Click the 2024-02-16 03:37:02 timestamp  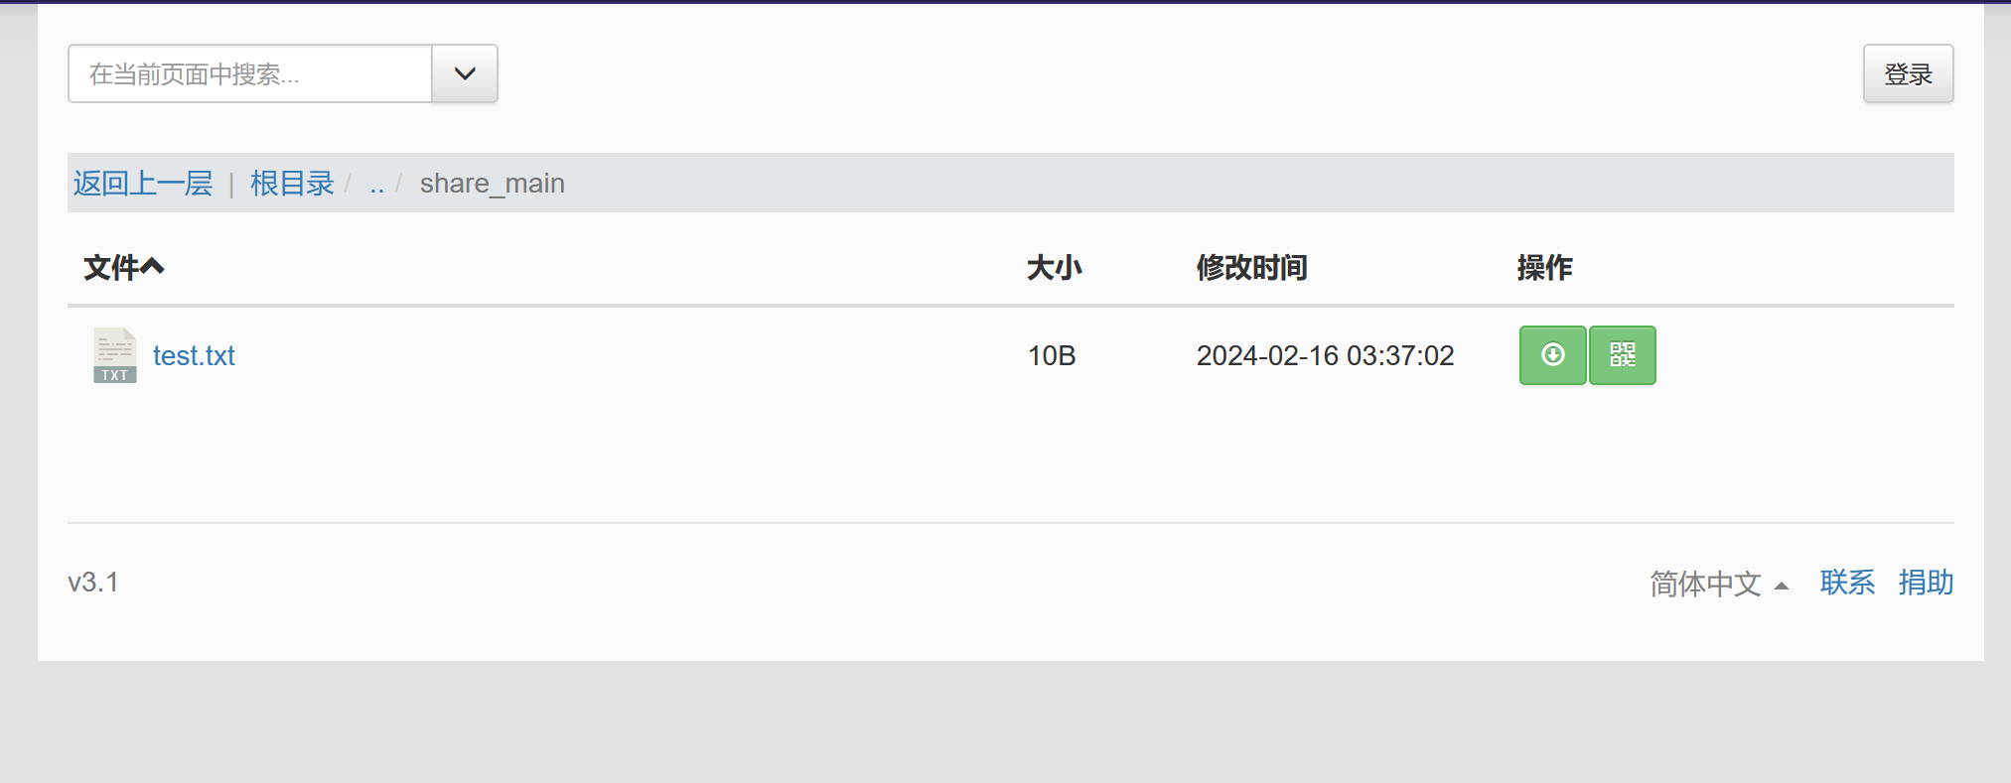(1325, 355)
